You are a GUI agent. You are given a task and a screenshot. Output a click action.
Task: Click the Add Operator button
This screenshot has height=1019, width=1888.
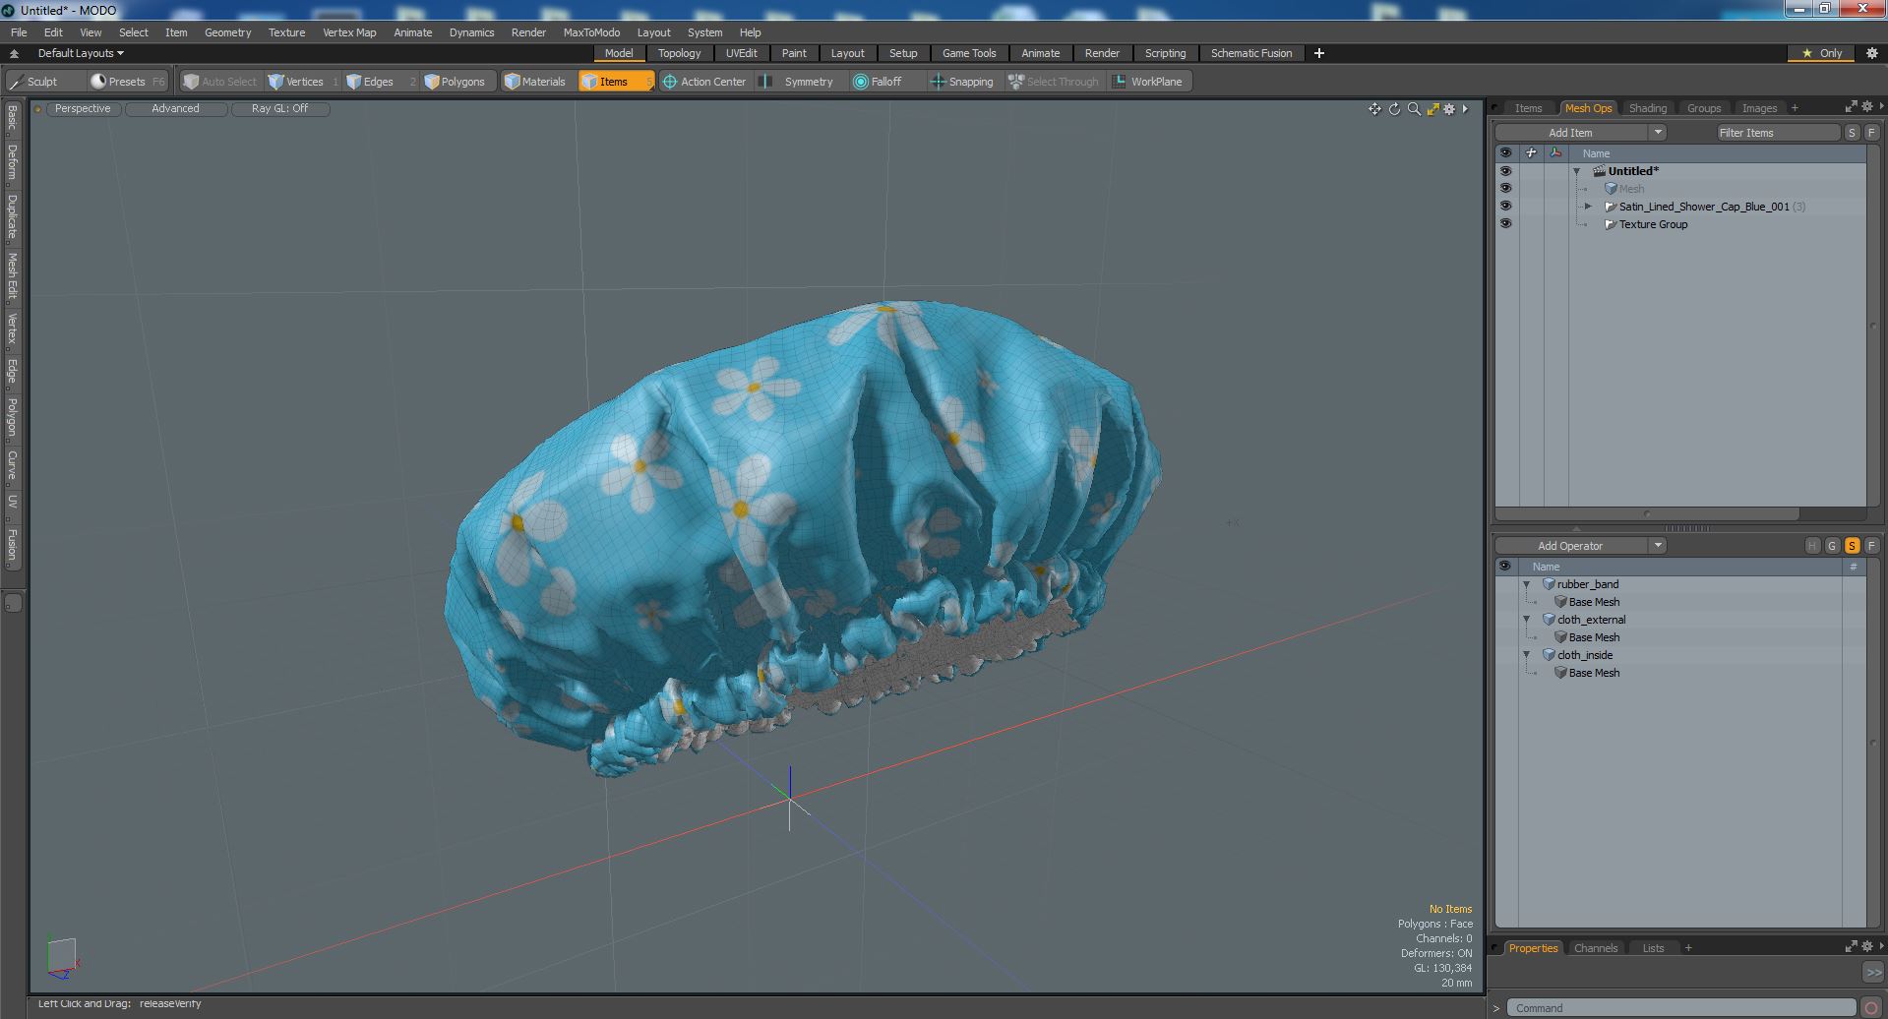[x=1570, y=546]
